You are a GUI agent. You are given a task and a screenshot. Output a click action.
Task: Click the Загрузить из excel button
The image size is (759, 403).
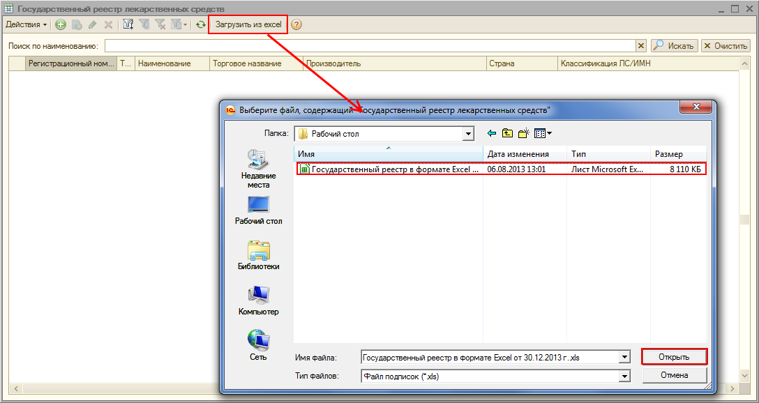click(248, 24)
